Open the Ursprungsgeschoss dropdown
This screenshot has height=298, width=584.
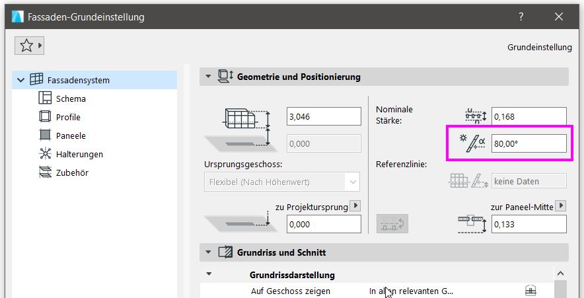pyautogui.click(x=282, y=182)
